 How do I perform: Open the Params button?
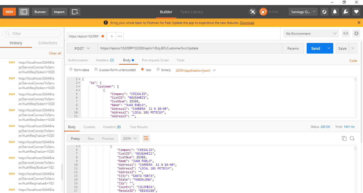[293, 48]
